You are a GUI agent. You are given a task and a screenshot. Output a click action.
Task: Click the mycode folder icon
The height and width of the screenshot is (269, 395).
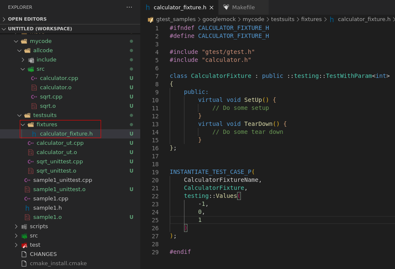(x=24, y=41)
